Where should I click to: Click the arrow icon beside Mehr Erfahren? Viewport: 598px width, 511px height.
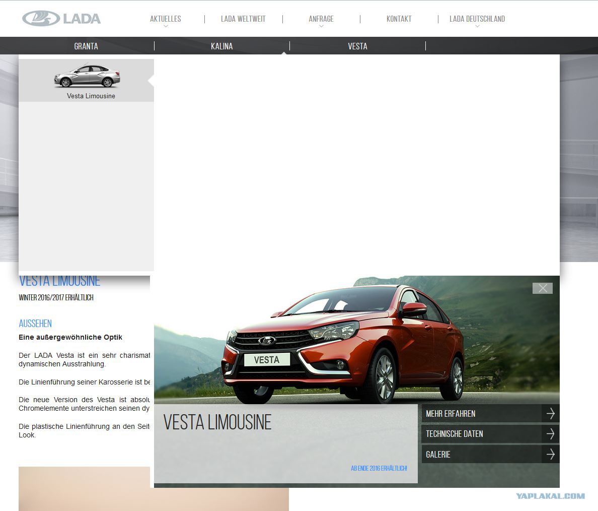[550, 414]
